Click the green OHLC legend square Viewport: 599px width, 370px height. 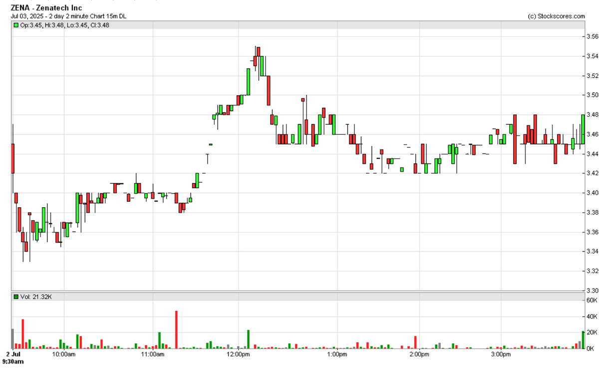coord(16,25)
